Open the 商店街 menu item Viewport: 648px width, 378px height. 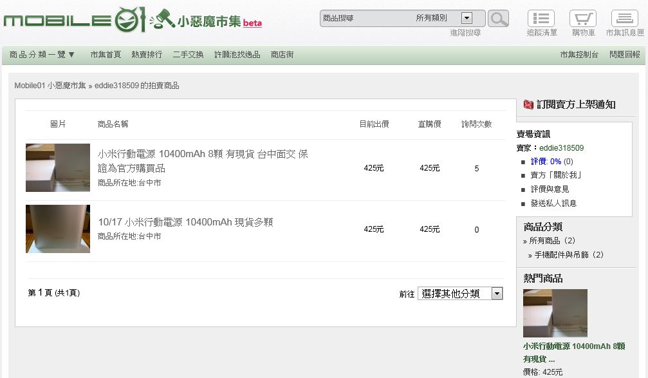[x=282, y=55]
